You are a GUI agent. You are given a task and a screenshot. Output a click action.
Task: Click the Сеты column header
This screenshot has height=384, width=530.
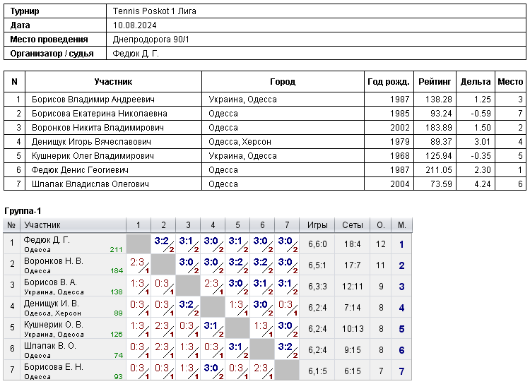tap(352, 225)
